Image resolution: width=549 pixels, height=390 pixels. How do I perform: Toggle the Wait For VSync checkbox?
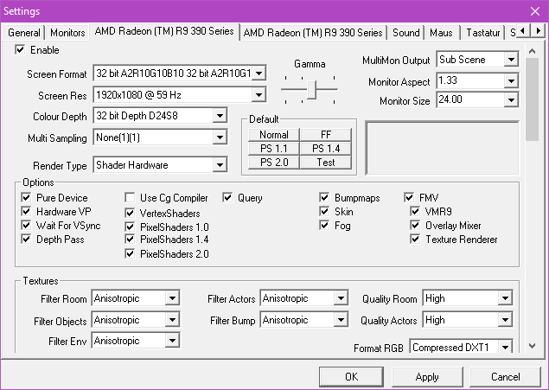pyautogui.click(x=26, y=226)
